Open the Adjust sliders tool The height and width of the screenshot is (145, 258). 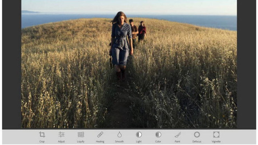pyautogui.click(x=61, y=134)
